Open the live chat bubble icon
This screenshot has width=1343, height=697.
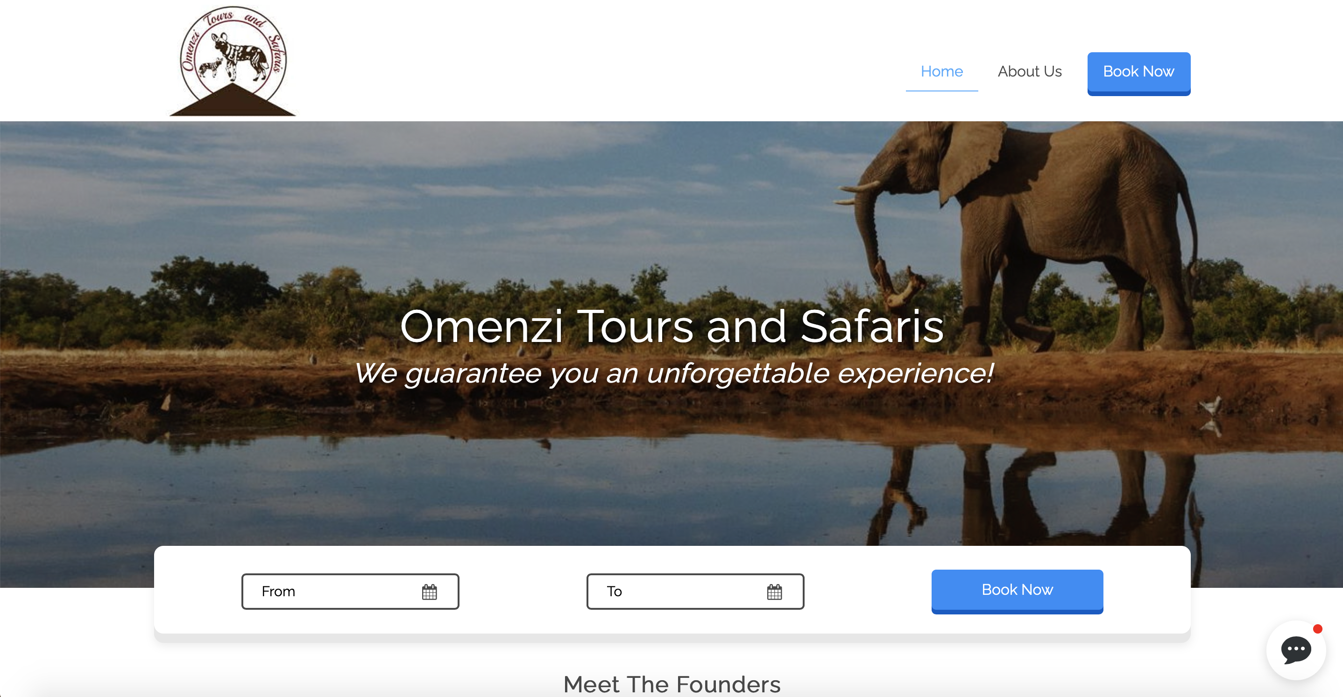click(1295, 649)
